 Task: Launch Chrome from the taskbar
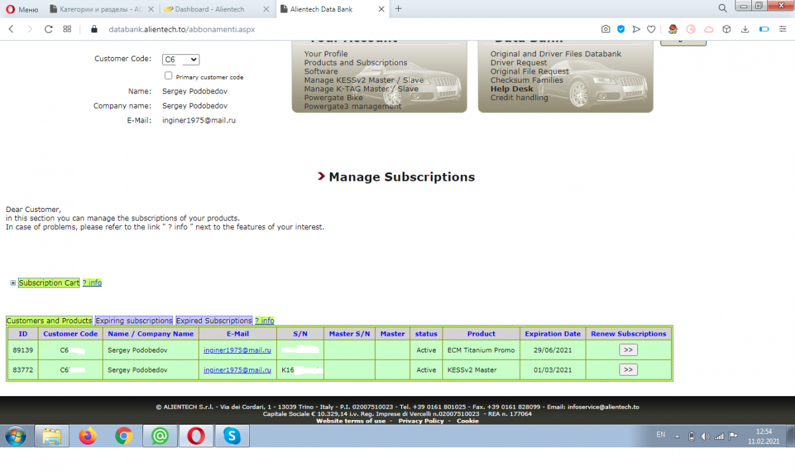click(x=123, y=436)
